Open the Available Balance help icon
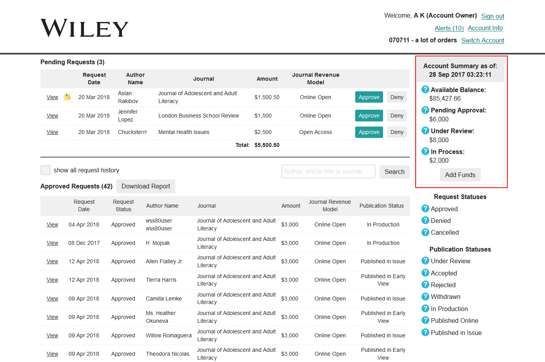 [425, 89]
